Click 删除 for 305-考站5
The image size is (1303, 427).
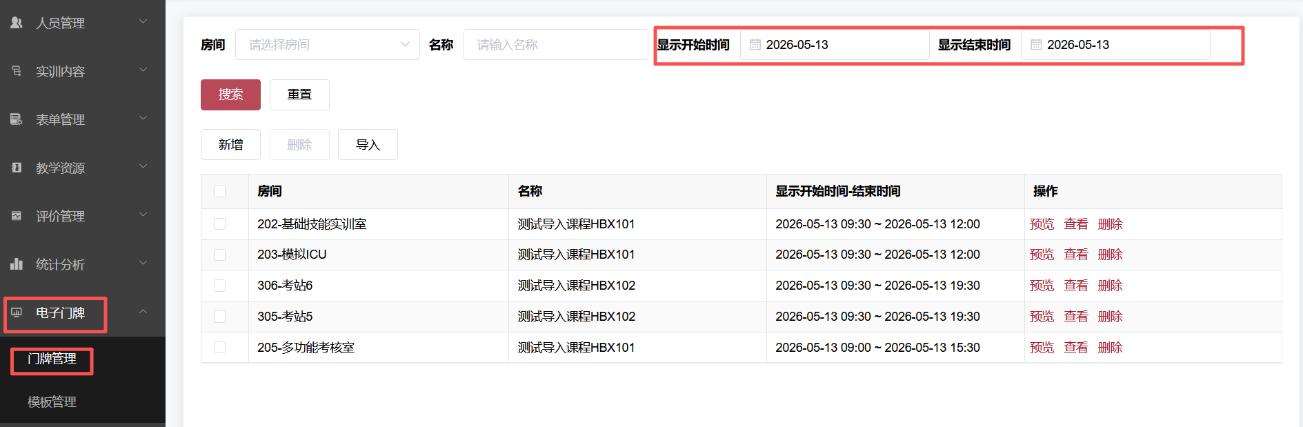[1111, 317]
